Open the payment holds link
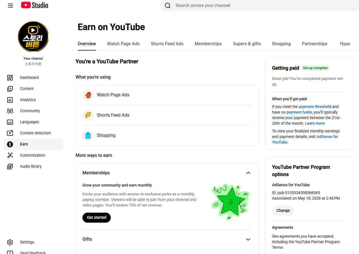359x254 pixels. point(299,112)
